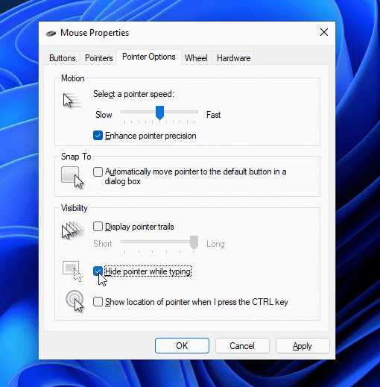Uncheck Hide pointer while typing
The width and height of the screenshot is (380, 387).
pyautogui.click(x=98, y=271)
